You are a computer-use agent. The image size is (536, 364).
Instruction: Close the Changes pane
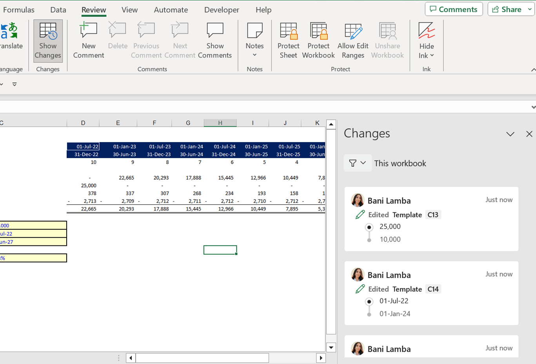[x=529, y=134]
